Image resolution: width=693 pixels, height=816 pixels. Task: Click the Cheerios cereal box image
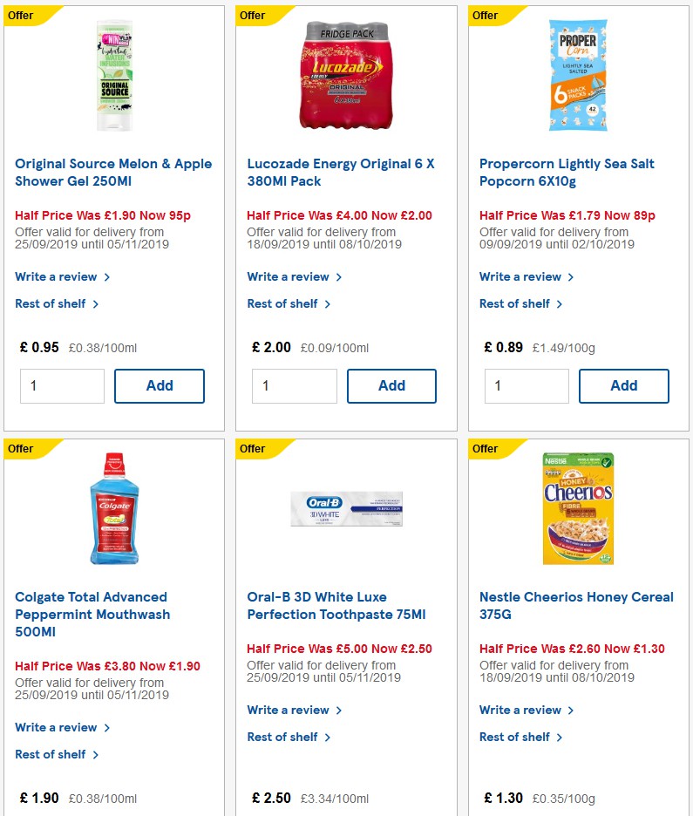tap(578, 508)
